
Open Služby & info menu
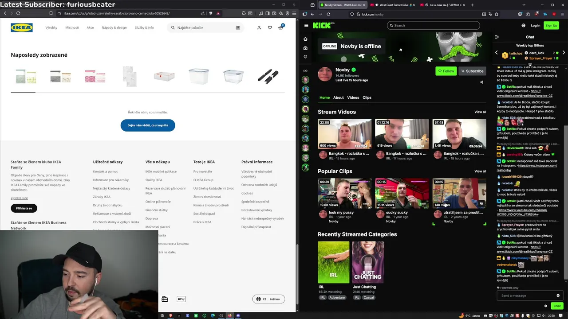tap(144, 27)
